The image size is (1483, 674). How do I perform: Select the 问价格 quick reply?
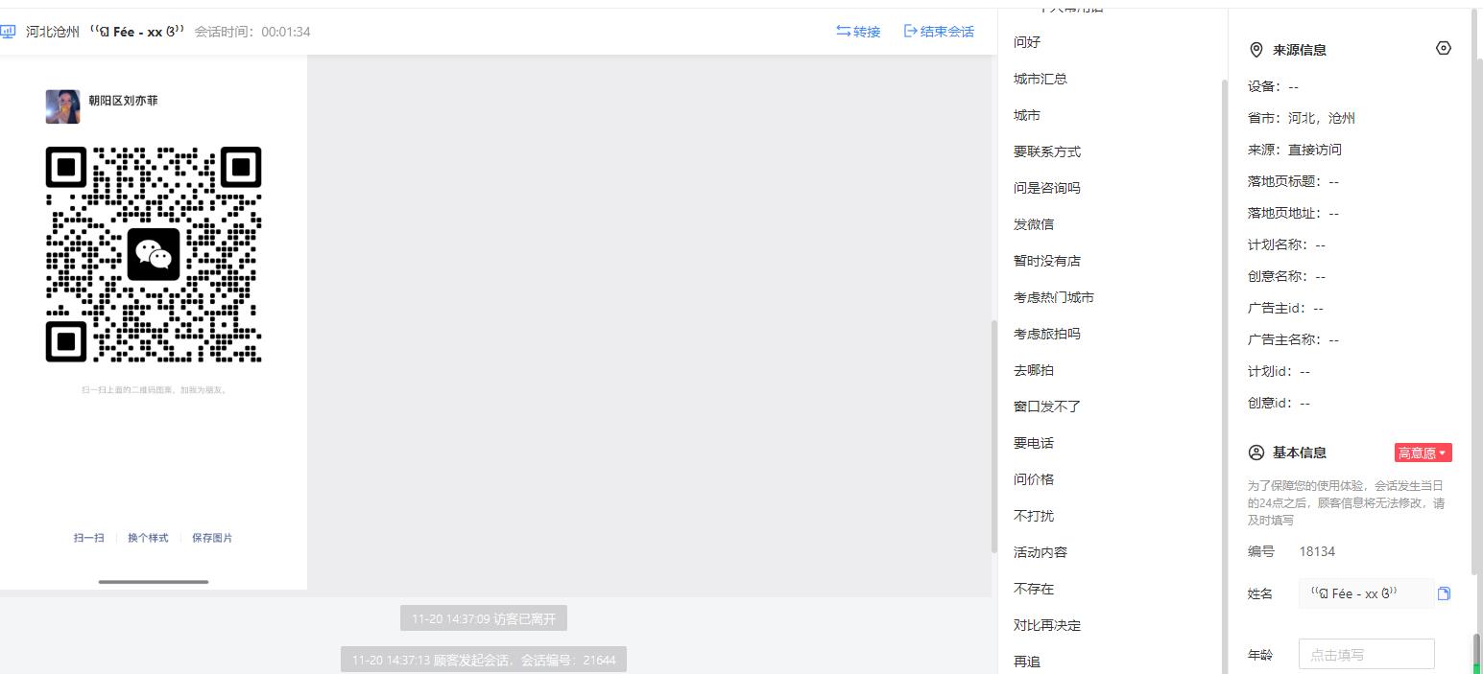(x=1034, y=479)
